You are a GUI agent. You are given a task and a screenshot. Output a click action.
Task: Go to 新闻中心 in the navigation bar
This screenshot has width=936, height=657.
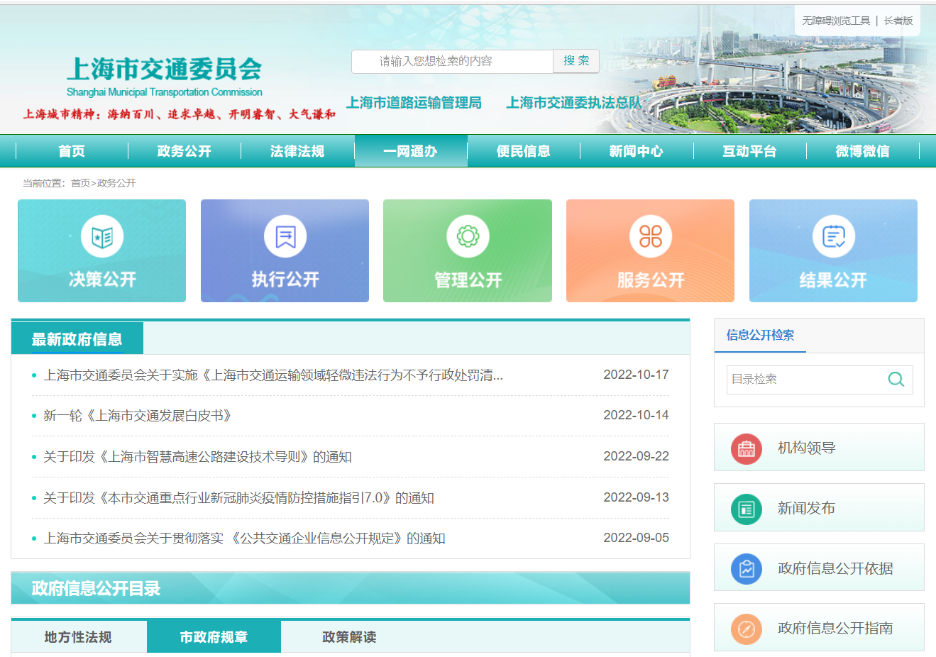636,151
